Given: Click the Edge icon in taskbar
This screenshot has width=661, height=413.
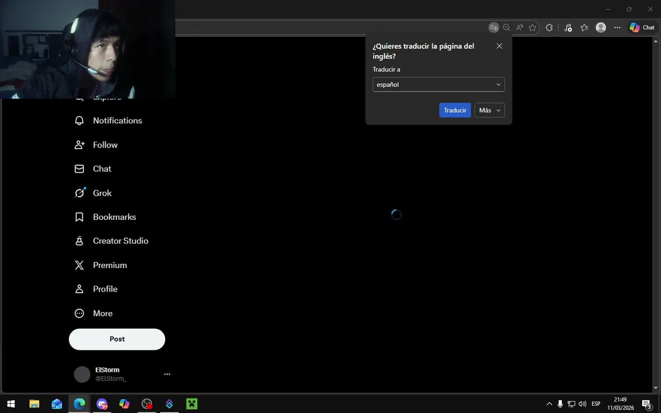Looking at the screenshot, I should [79, 404].
